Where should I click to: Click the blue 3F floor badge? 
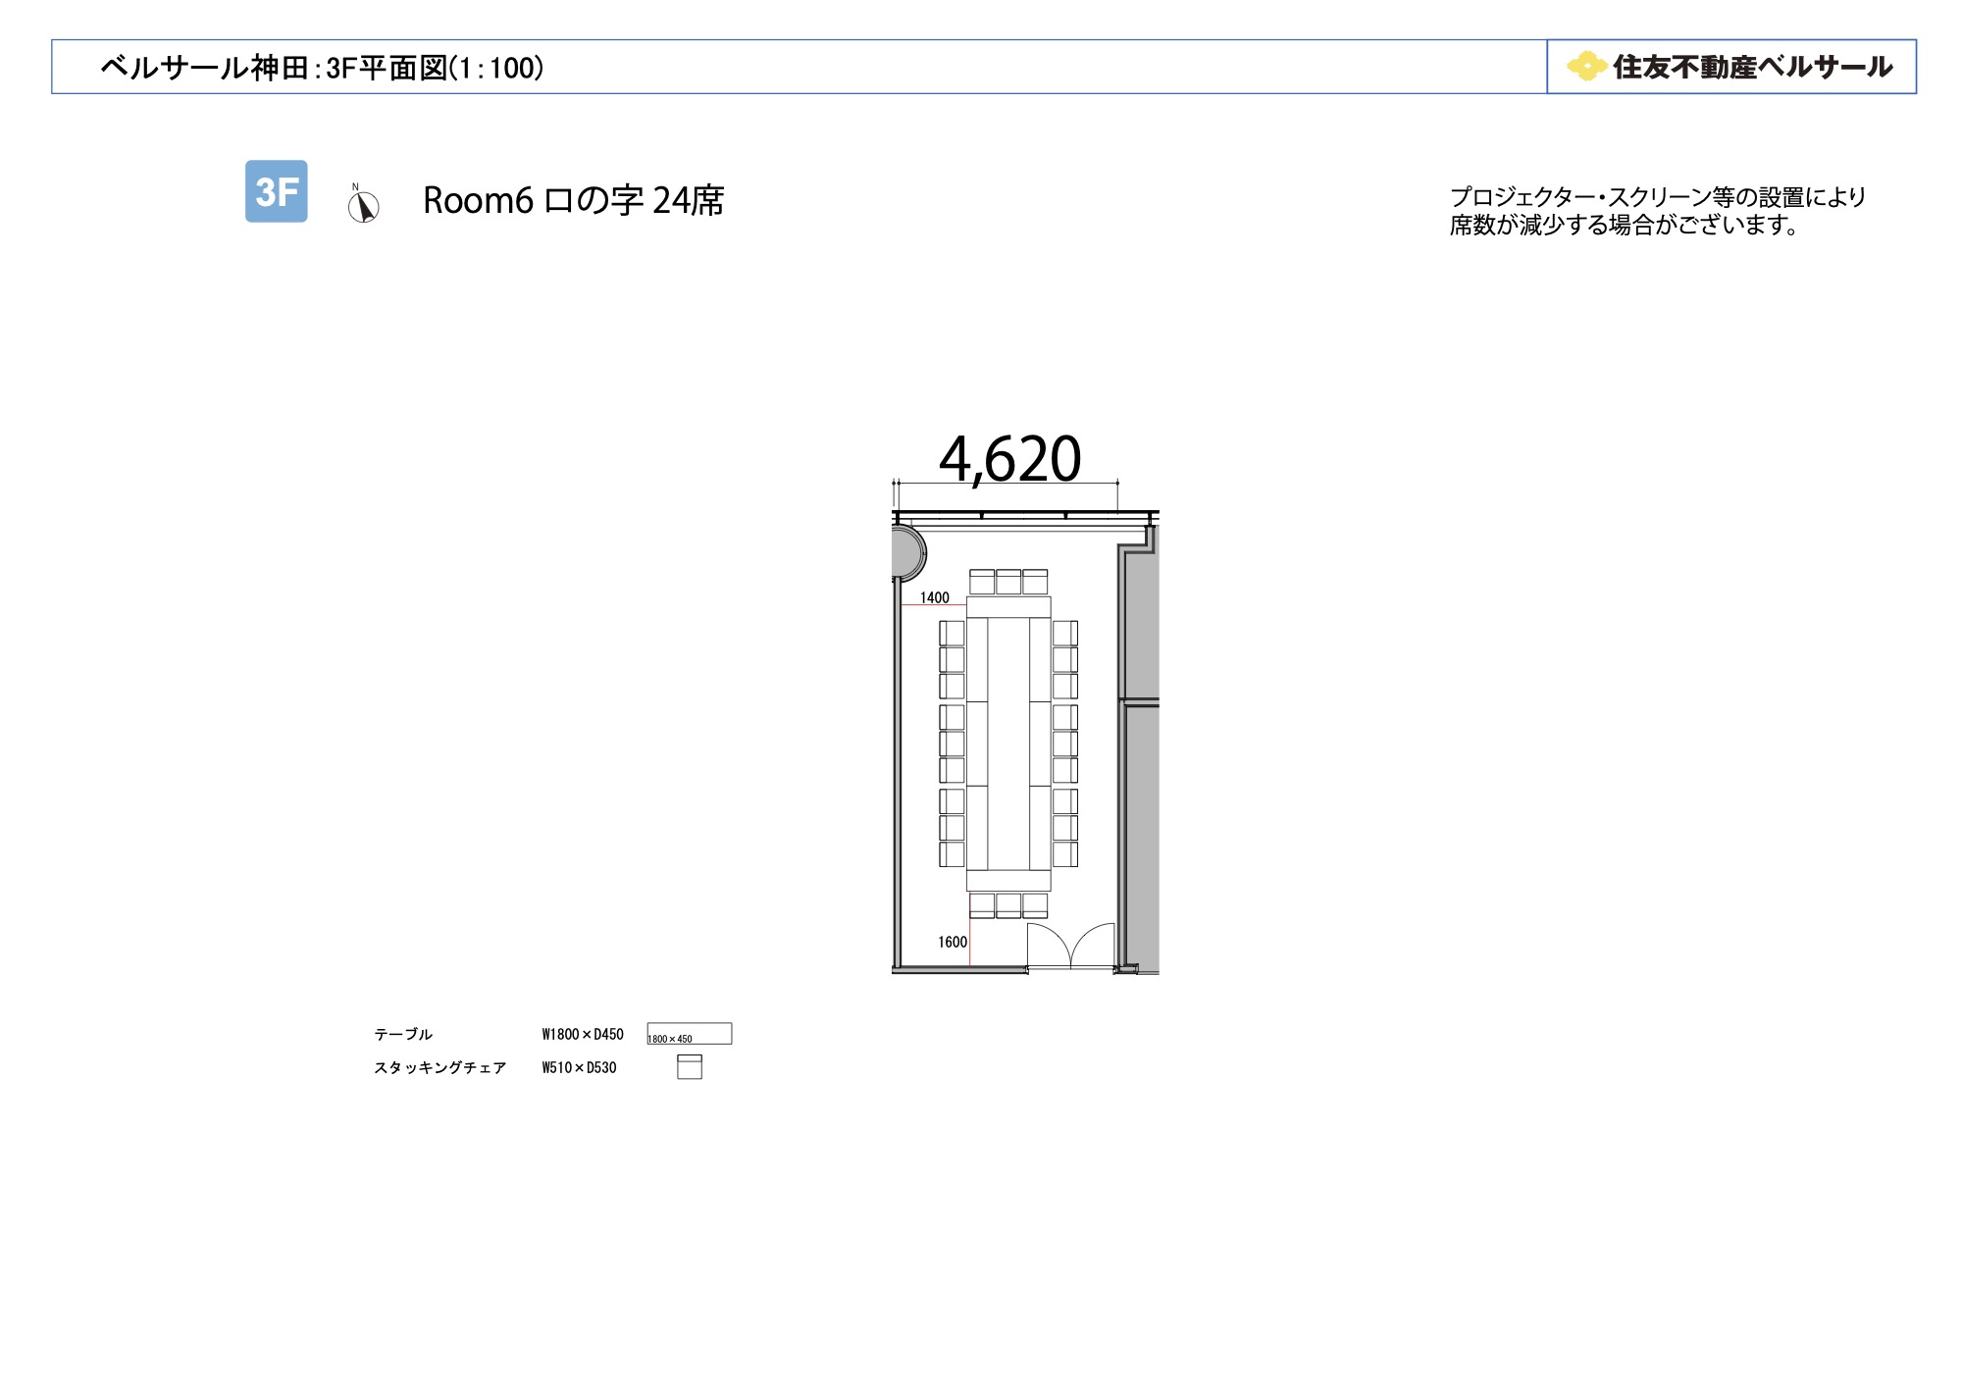click(276, 191)
